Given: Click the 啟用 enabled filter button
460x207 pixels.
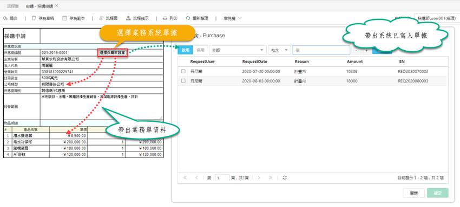Looking at the screenshot, I should point(186,50).
